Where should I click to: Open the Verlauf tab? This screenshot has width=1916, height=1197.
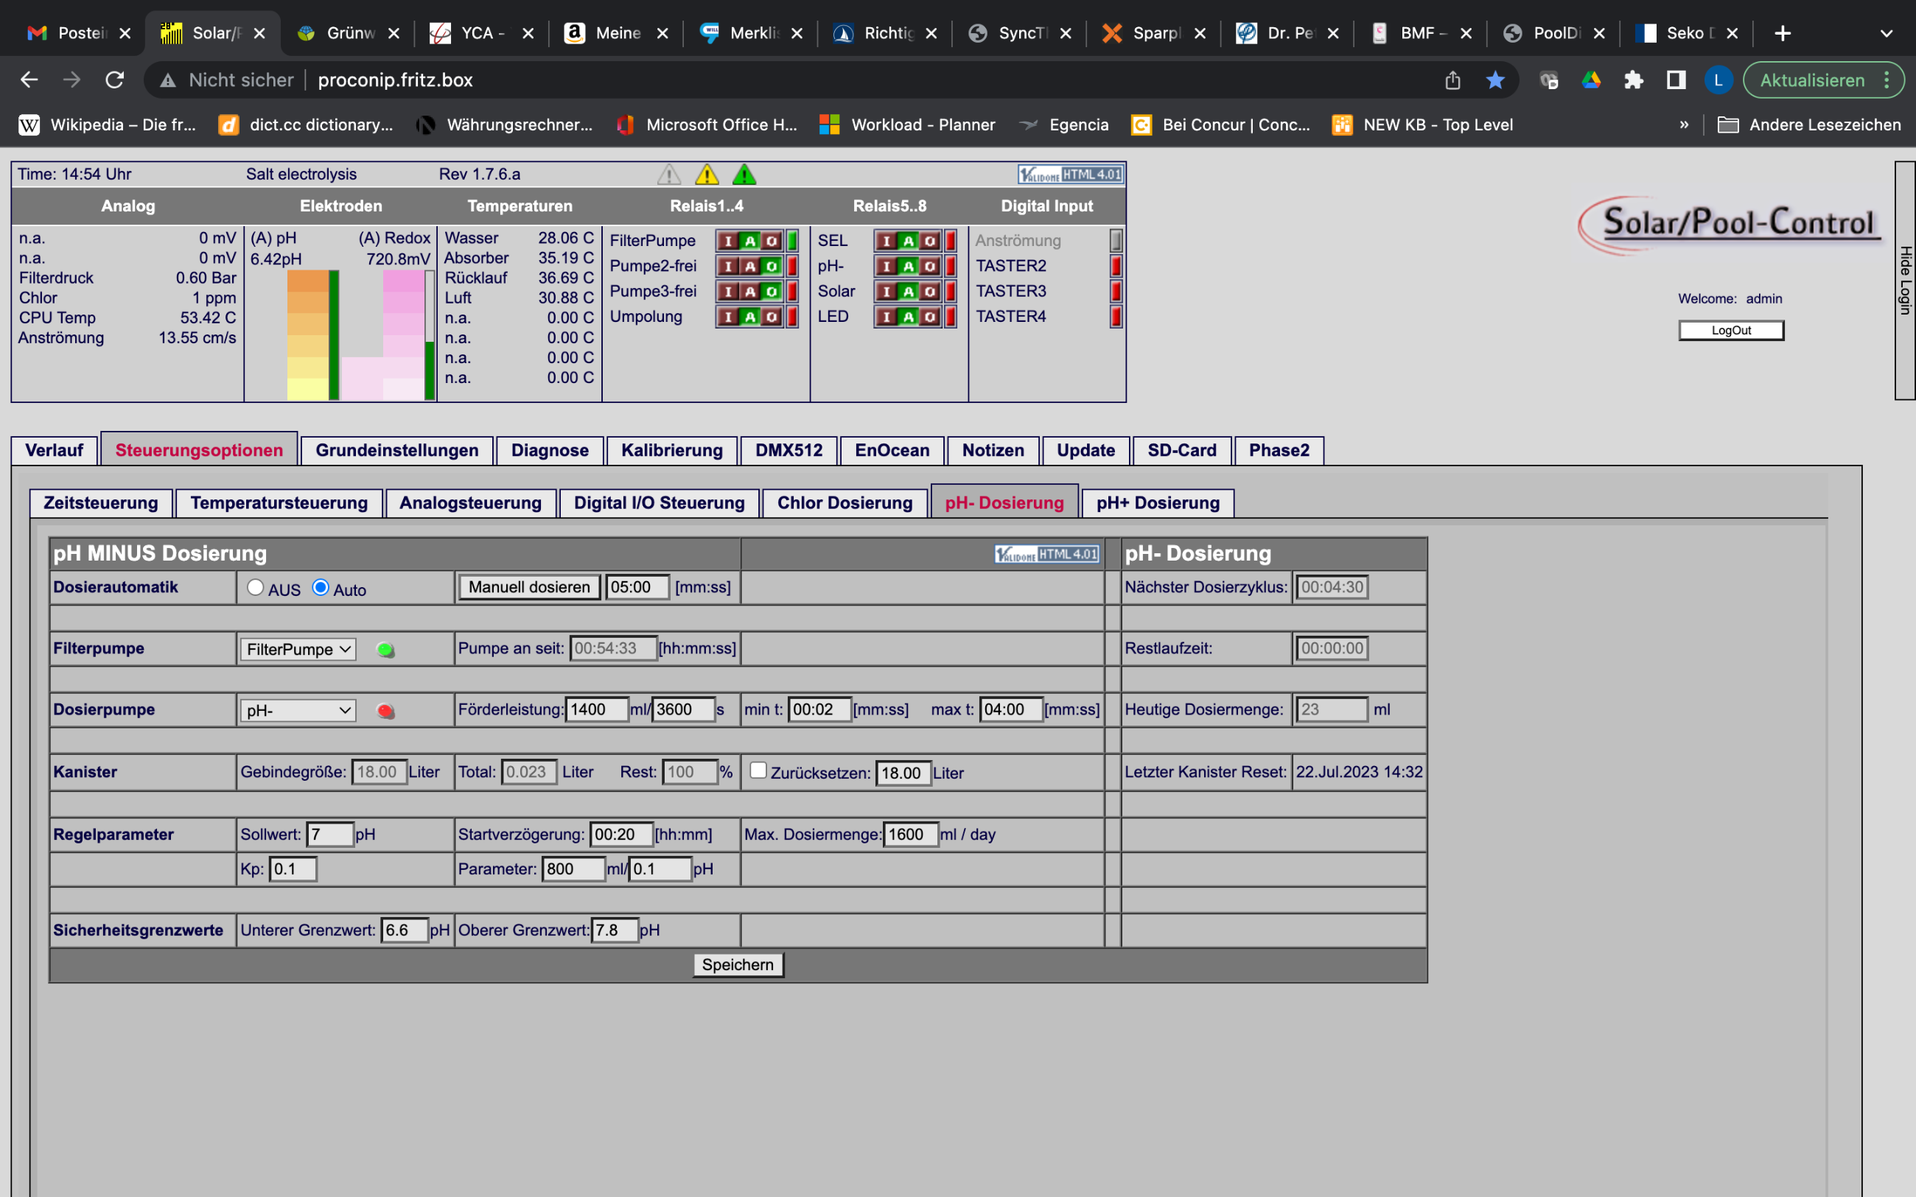point(54,451)
